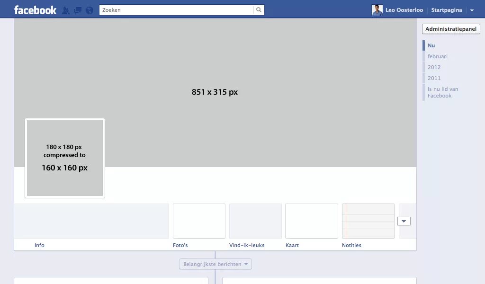Expand the account settings arrow next to Startpagina
Image resolution: width=485 pixels, height=284 pixels.
[x=471, y=9]
